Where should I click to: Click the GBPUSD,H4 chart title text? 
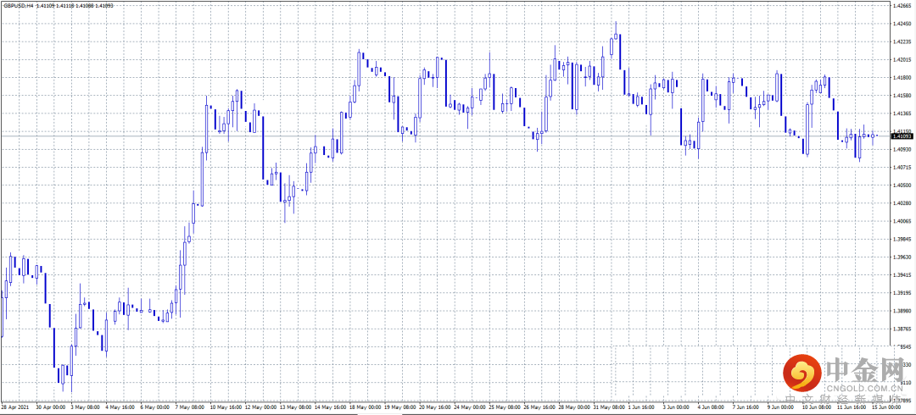(18, 5)
